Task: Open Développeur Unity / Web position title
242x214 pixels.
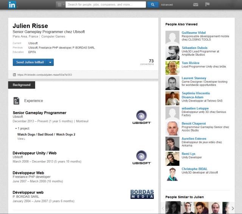Action: (x=34, y=153)
